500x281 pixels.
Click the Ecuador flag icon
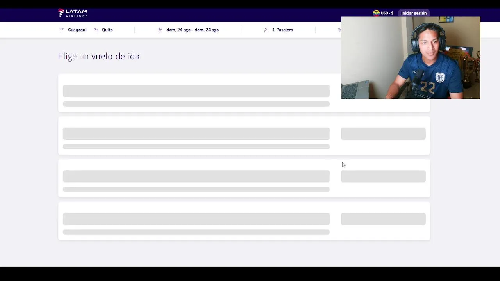click(376, 13)
